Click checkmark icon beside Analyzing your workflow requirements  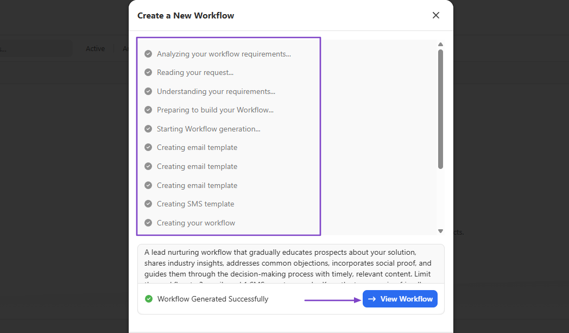148,54
